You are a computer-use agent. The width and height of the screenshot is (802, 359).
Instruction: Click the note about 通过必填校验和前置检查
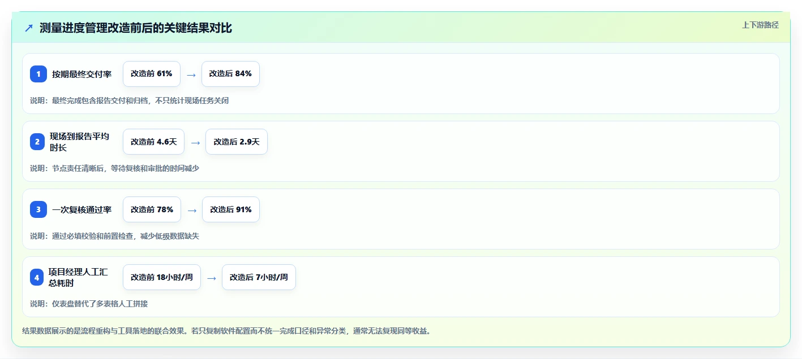coord(115,236)
